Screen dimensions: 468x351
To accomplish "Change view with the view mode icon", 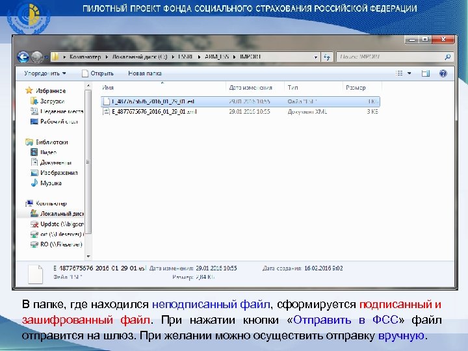I will [x=399, y=73].
